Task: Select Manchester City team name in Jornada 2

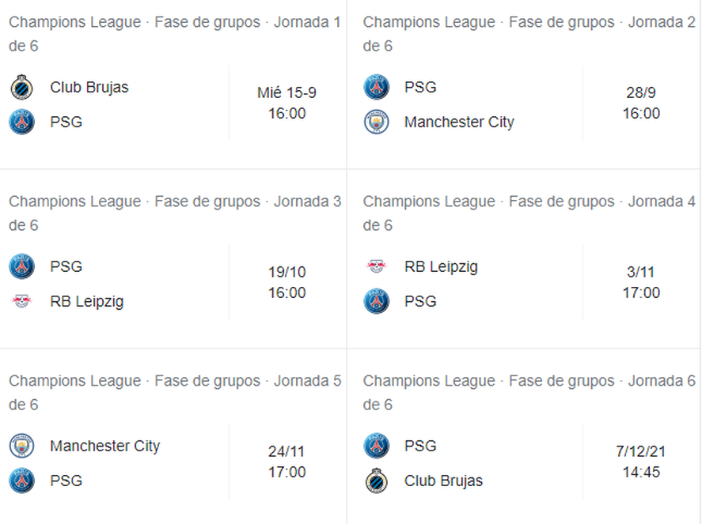Action: pos(459,123)
